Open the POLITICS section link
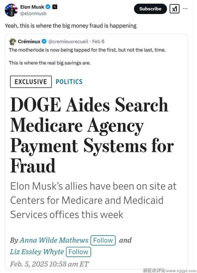This screenshot has width=197, height=273. click(x=69, y=82)
